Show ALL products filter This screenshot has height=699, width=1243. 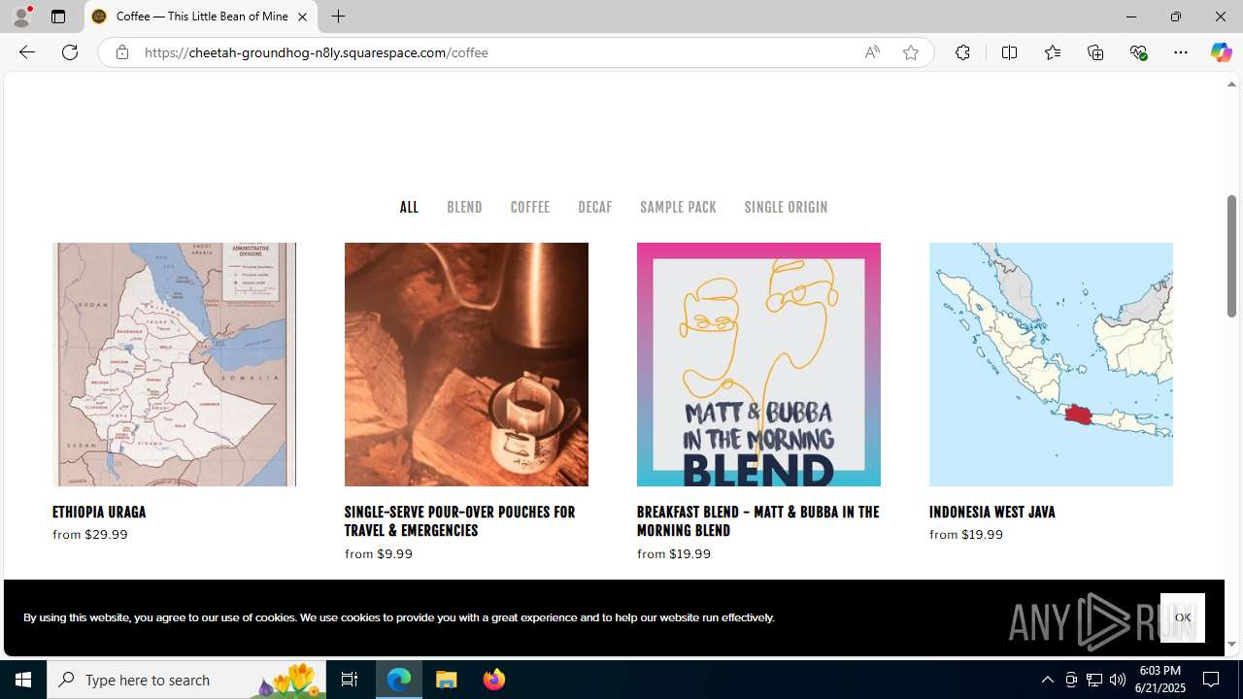pyautogui.click(x=409, y=207)
